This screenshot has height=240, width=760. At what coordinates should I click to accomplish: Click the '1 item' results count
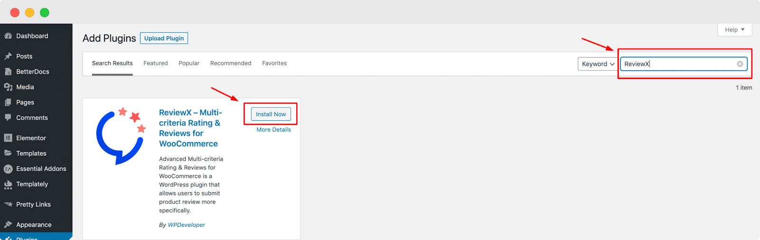tap(744, 88)
